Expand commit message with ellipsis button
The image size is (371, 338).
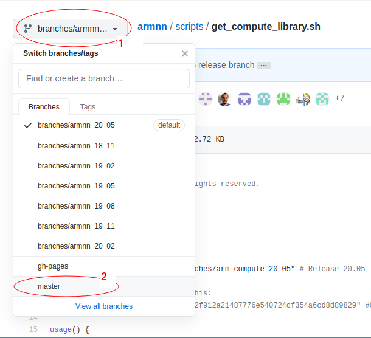click(x=264, y=66)
